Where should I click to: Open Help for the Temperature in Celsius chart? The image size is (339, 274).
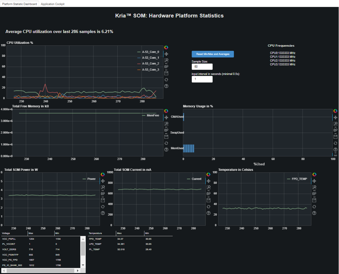click(x=314, y=213)
